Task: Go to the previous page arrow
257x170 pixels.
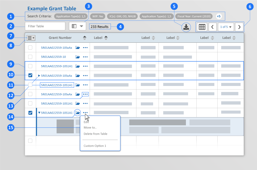Action: click(212, 27)
